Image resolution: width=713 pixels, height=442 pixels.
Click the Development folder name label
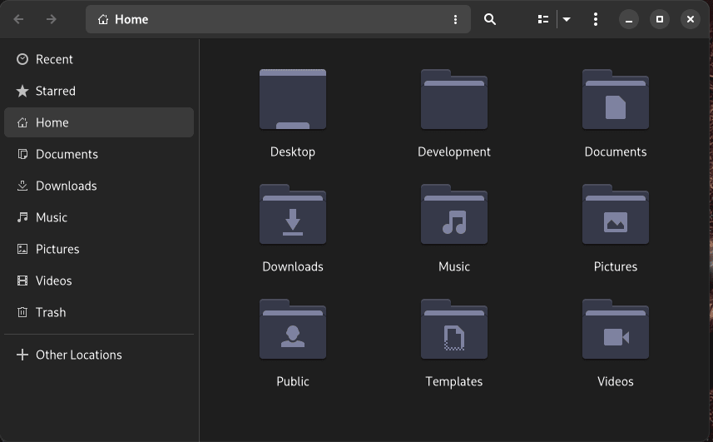(x=454, y=151)
